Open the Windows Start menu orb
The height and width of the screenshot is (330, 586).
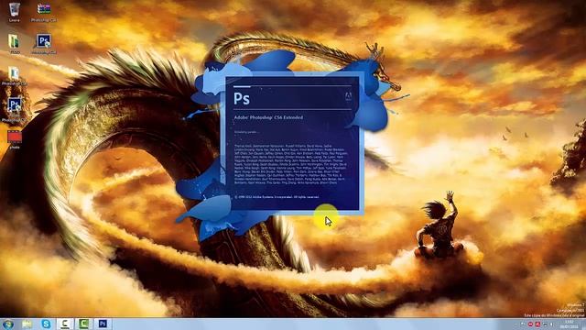(x=7, y=324)
